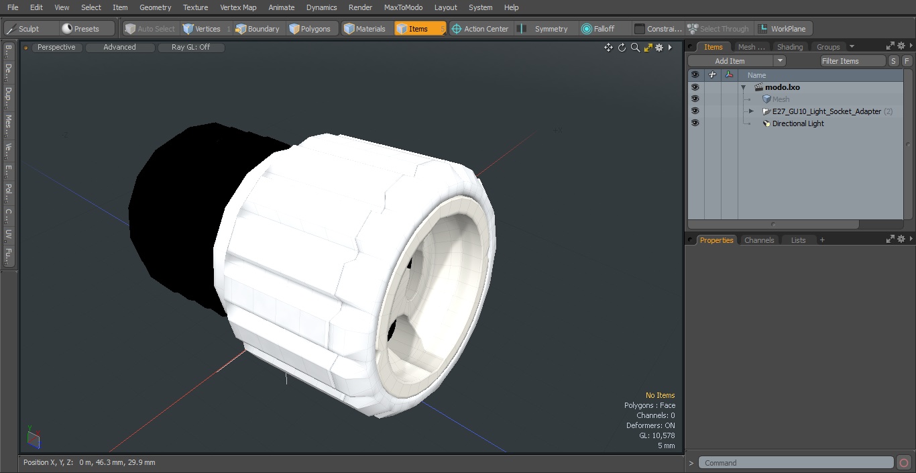Toggle the Ray GL: Off button
This screenshot has width=916, height=473.
[191, 48]
